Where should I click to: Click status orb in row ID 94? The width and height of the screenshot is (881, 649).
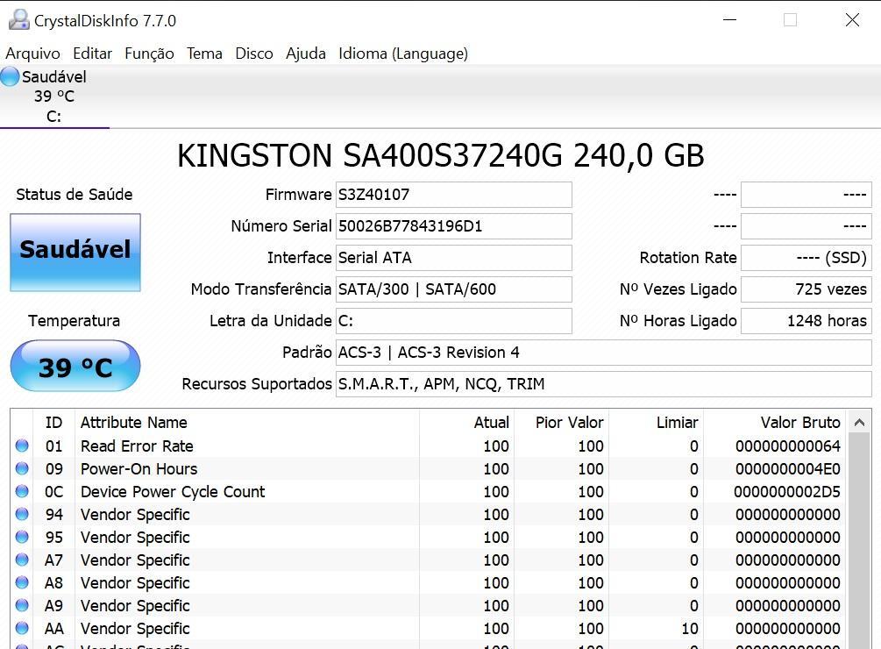[22, 514]
